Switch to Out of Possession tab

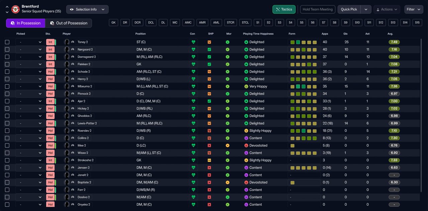(x=69, y=23)
